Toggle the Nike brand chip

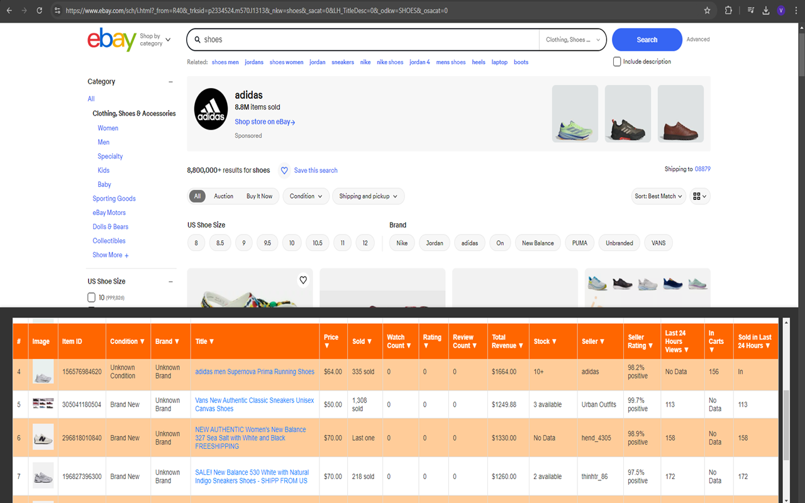[x=402, y=243]
